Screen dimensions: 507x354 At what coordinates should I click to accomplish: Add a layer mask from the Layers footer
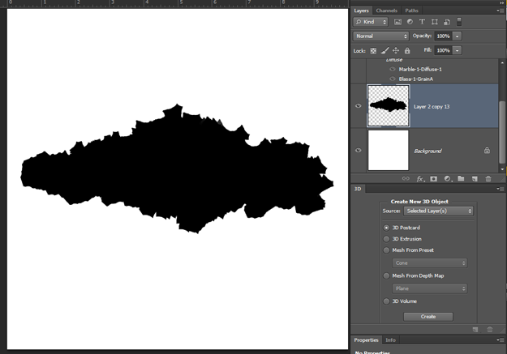pos(433,178)
